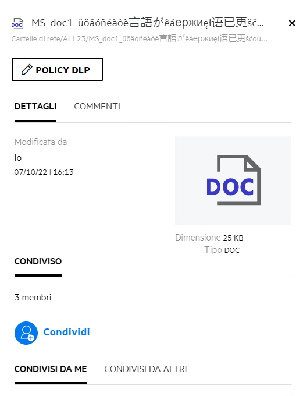Select the CONDIVISI DA ME tab
303x396 pixels.
(51, 369)
